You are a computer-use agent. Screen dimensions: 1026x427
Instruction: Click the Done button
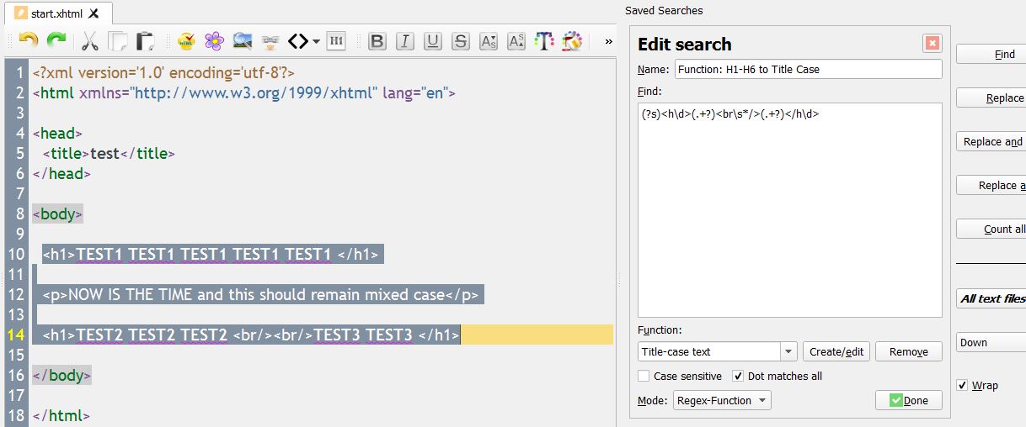pyautogui.click(x=908, y=401)
